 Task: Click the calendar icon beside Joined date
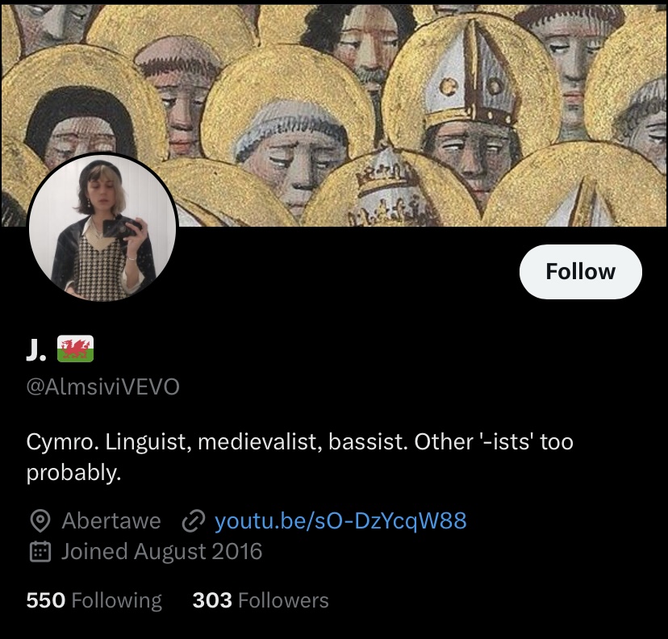click(40, 552)
